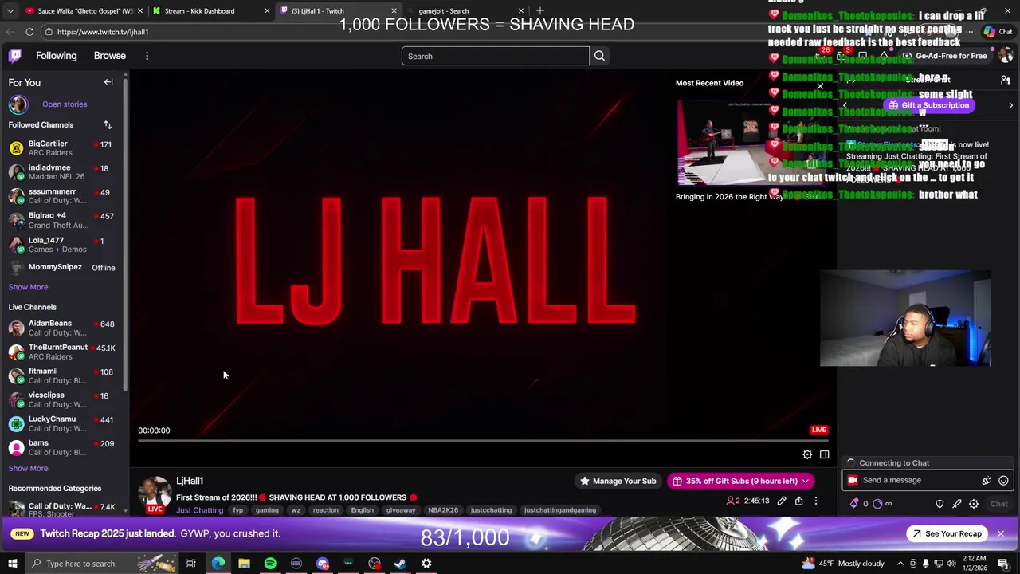Select the NBA2K26 stream tag
This screenshot has width=1020, height=574.
click(x=443, y=510)
